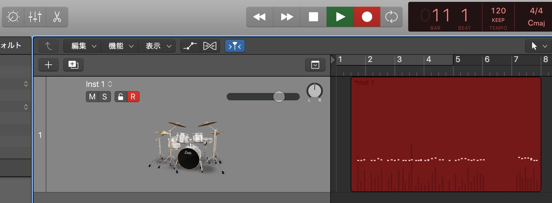
Task: Toggle the Catch playhead button
Action: (x=235, y=46)
